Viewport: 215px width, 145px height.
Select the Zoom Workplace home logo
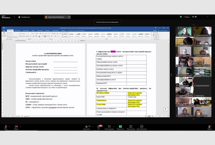coord(6,17)
